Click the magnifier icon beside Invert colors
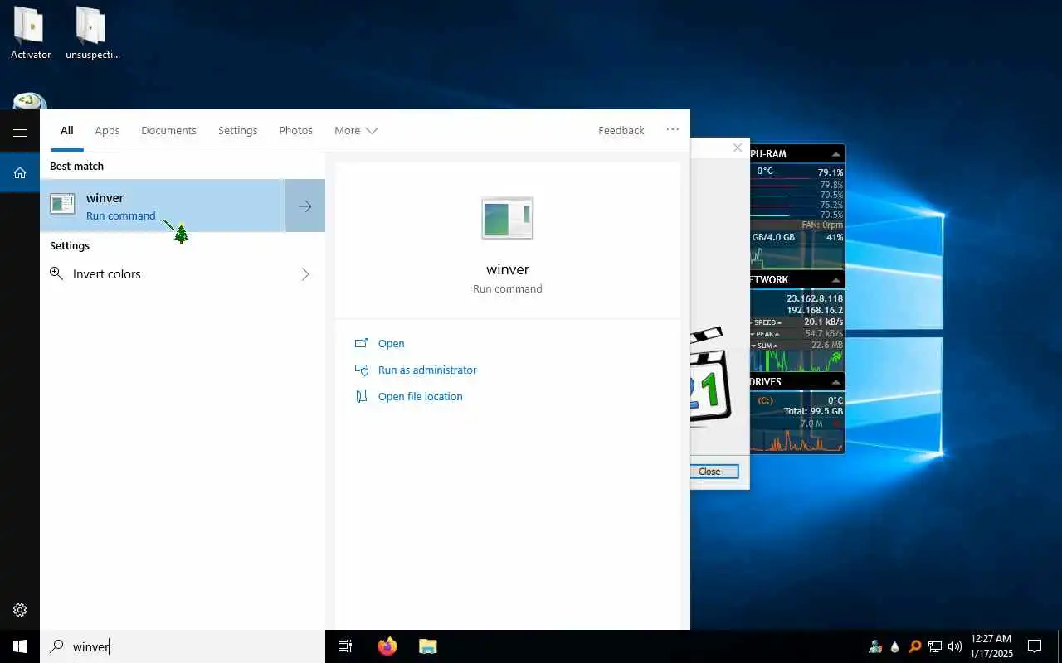 56,273
